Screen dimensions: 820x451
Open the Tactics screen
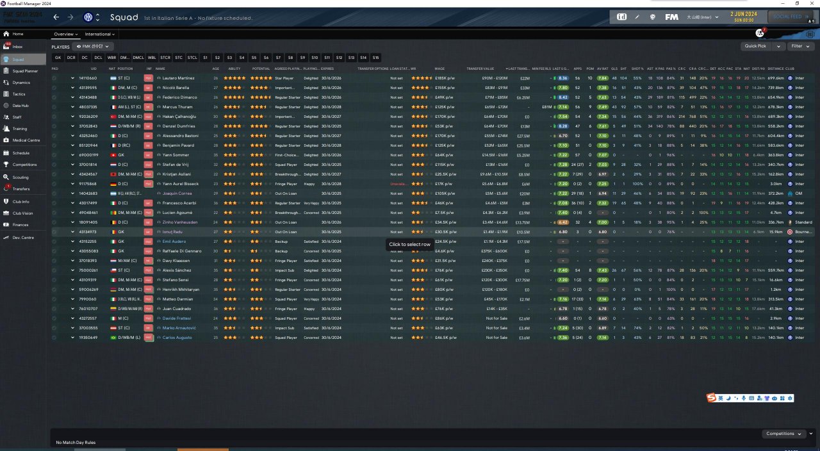point(19,94)
